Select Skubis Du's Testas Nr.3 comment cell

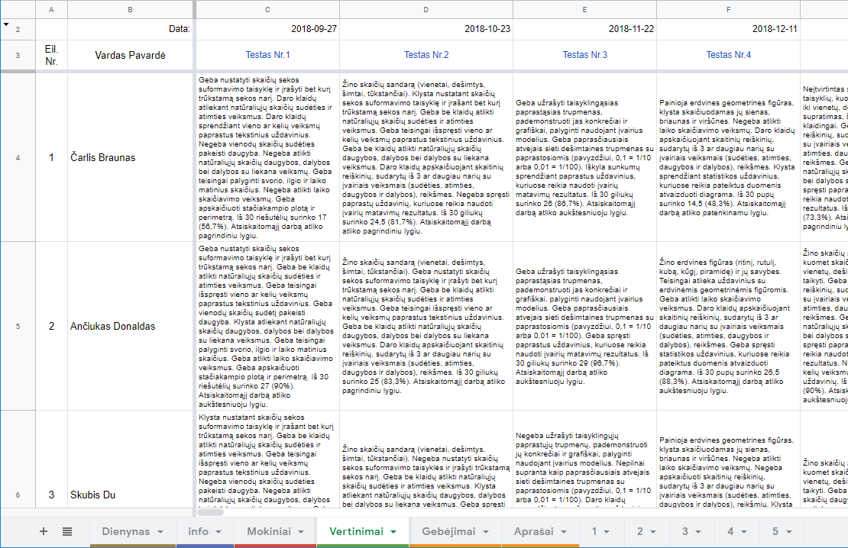584,459
